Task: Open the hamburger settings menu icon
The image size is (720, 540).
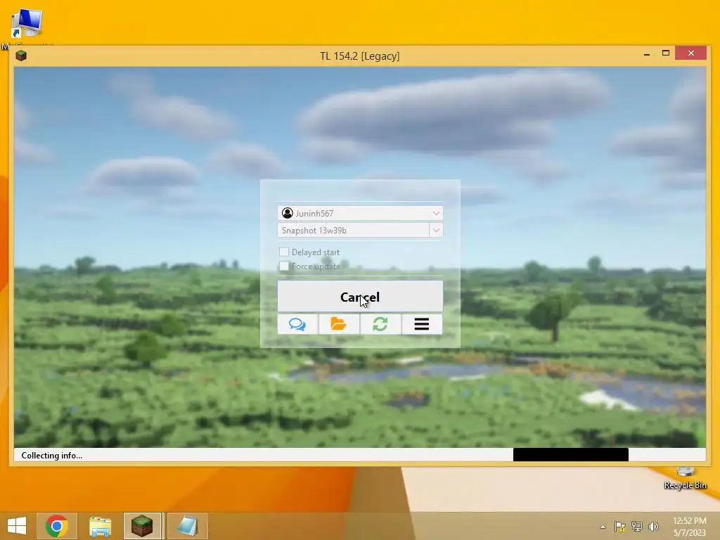Action: tap(422, 324)
